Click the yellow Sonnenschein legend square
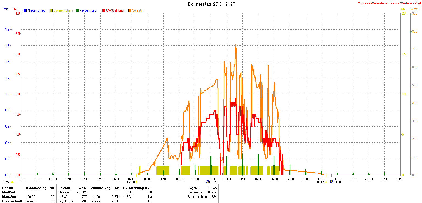The height and width of the screenshot is (203, 422). click(x=51, y=10)
